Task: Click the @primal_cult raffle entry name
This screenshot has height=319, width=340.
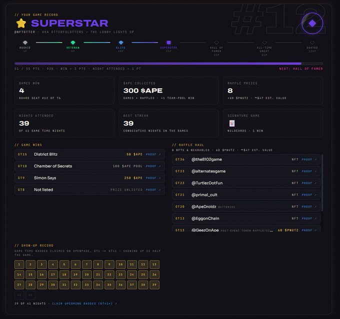Action: [204, 194]
